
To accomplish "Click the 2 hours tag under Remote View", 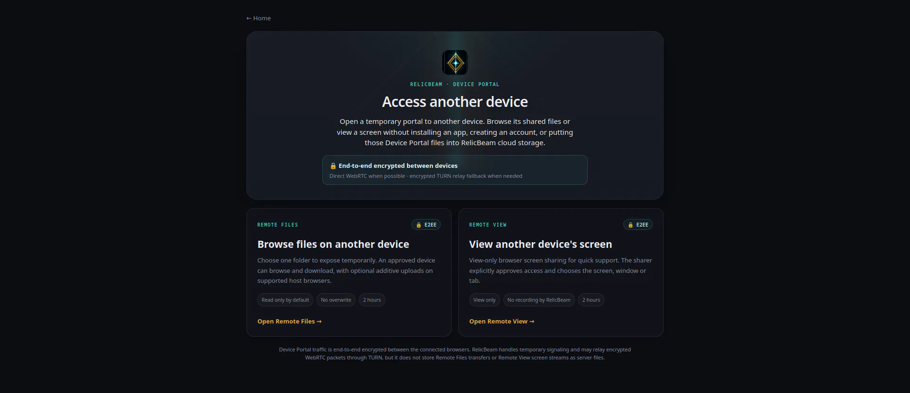I will [x=591, y=300].
